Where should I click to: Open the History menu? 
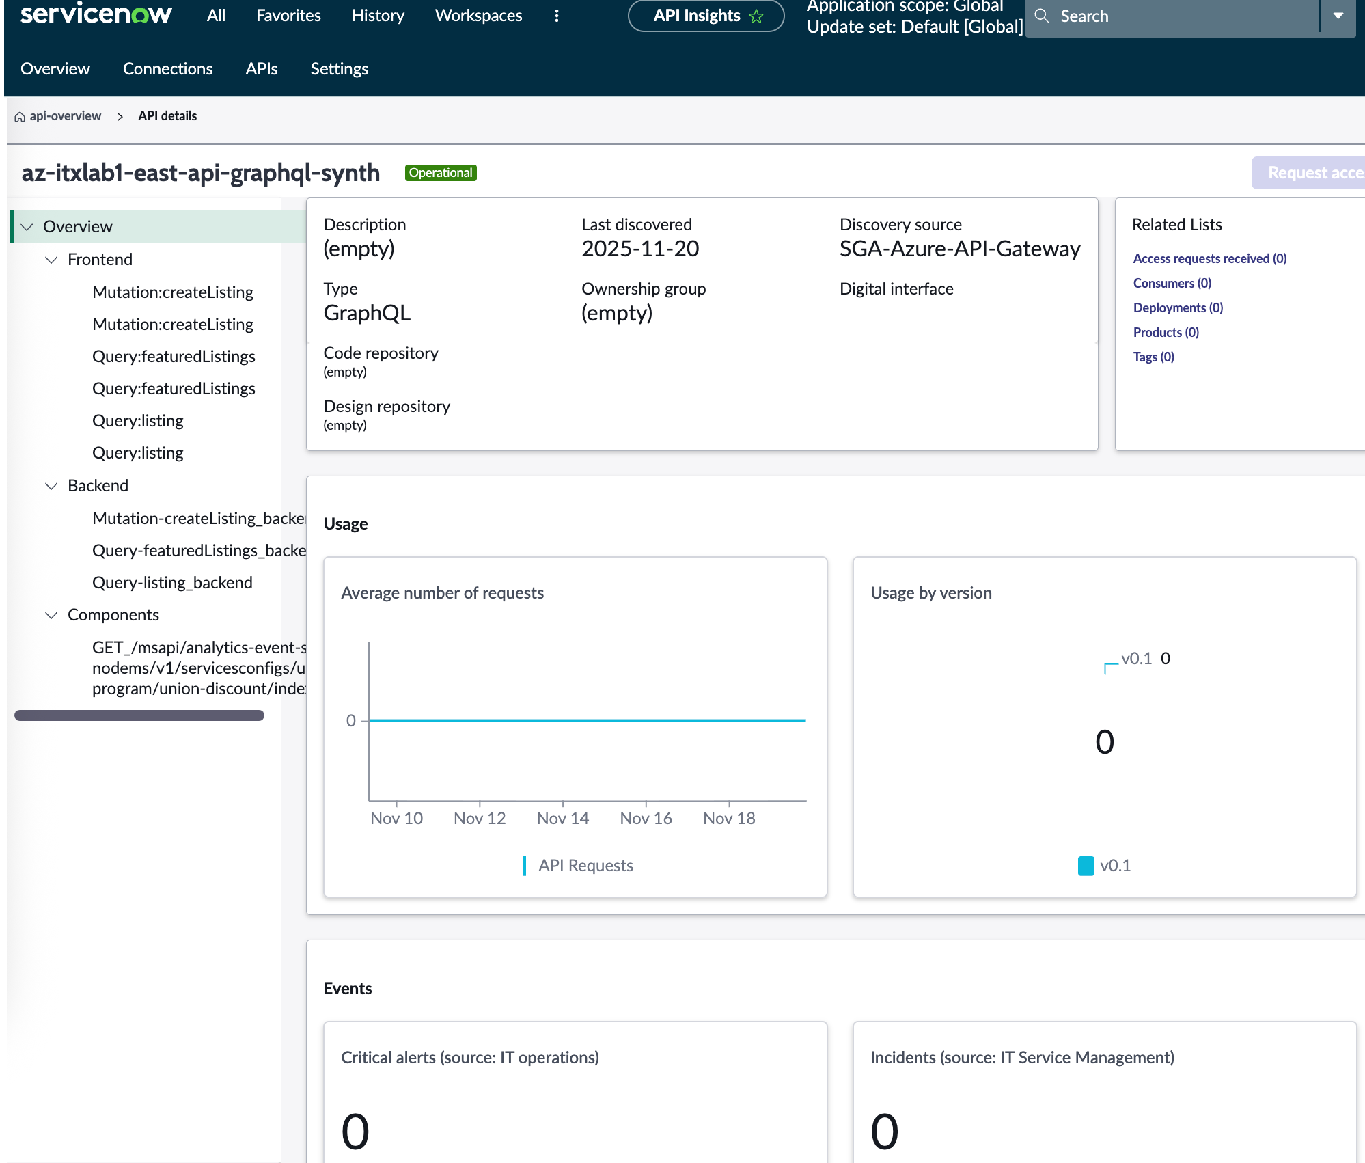tap(378, 16)
